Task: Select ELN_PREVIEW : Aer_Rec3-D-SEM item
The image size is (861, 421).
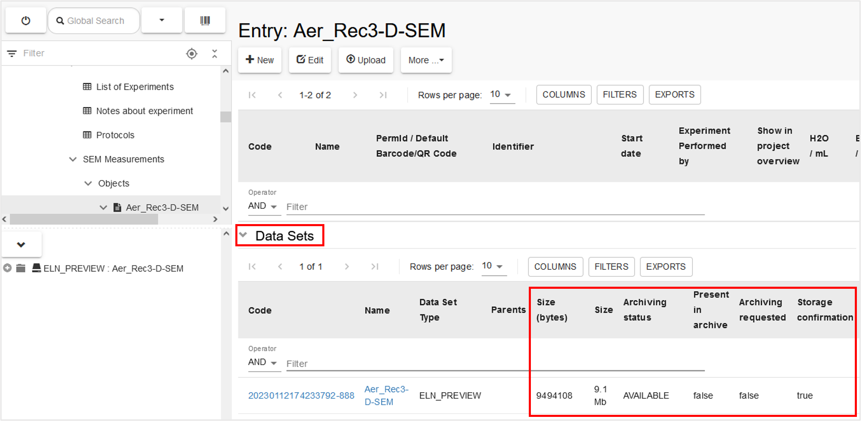Action: pos(113,269)
